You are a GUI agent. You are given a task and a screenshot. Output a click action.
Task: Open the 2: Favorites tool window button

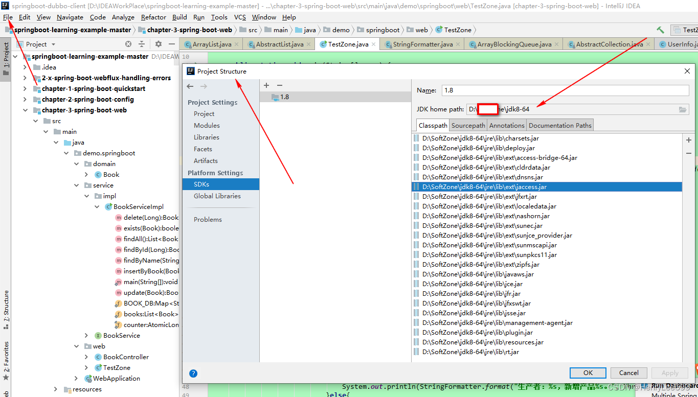(6, 360)
